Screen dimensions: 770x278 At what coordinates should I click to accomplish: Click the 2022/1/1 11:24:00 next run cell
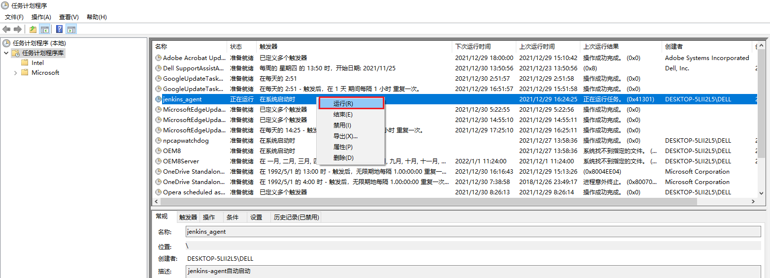(x=481, y=161)
